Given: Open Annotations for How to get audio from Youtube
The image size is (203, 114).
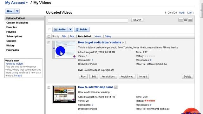Looking at the screenshot, I should pos(108,77).
